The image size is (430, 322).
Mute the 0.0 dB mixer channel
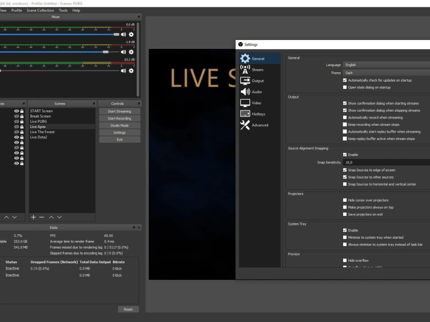[x=123, y=34]
